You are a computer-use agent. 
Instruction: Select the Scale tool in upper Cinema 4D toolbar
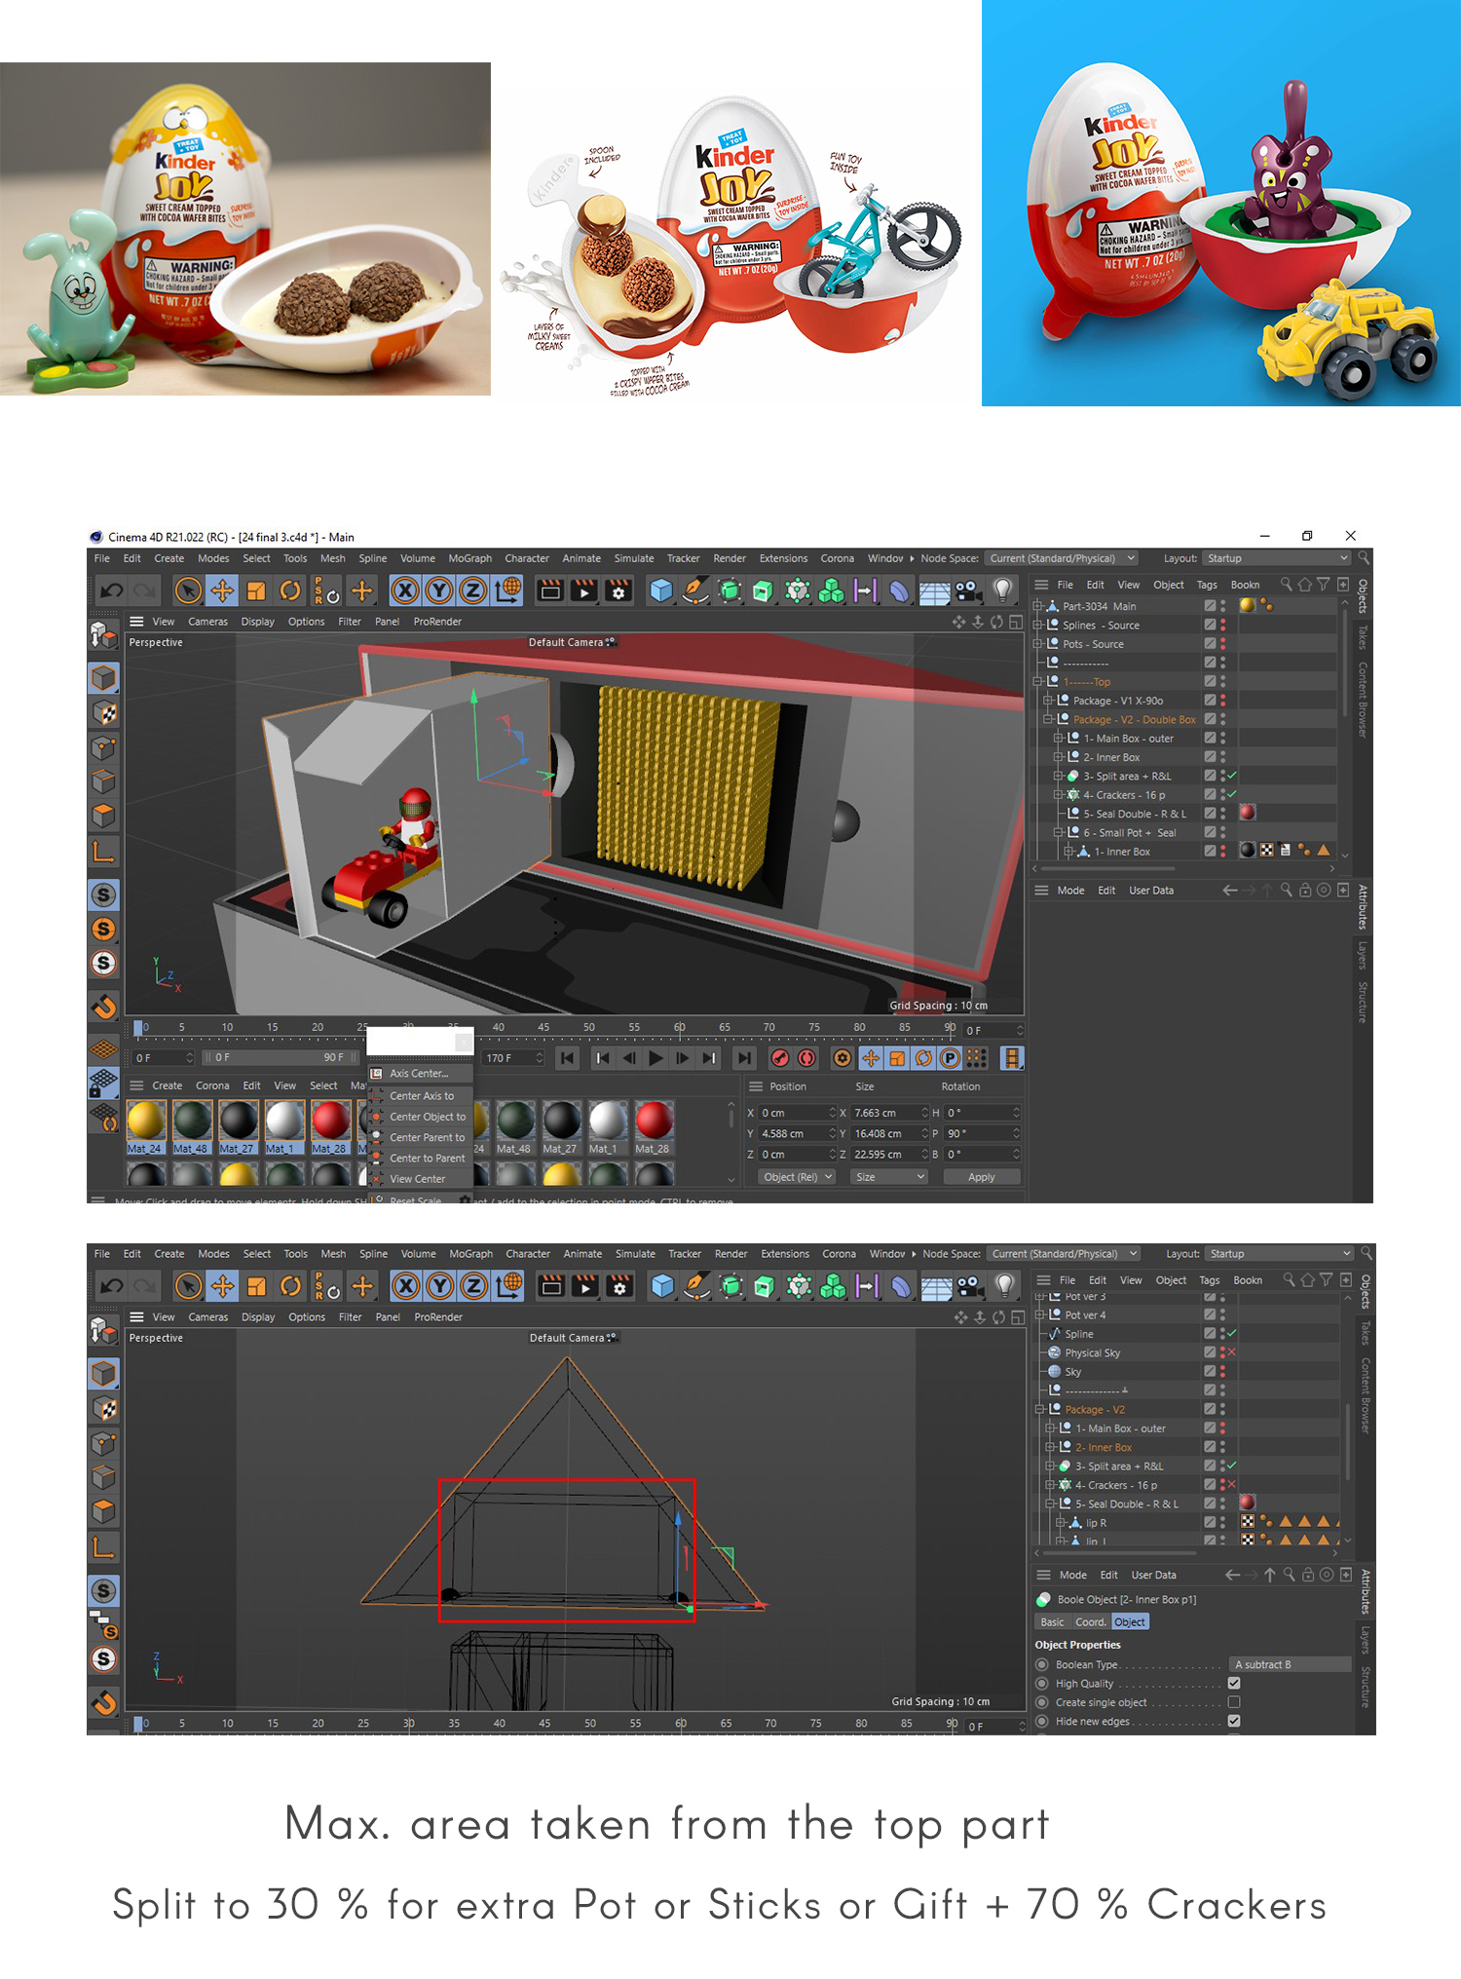click(x=256, y=590)
